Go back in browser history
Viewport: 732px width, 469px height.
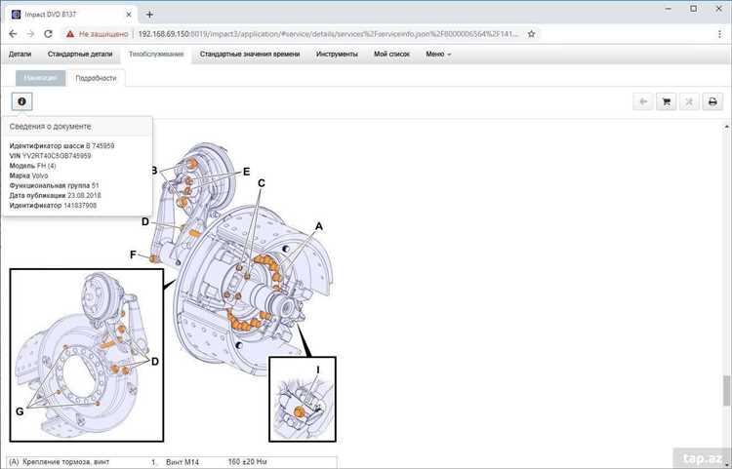click(x=13, y=34)
